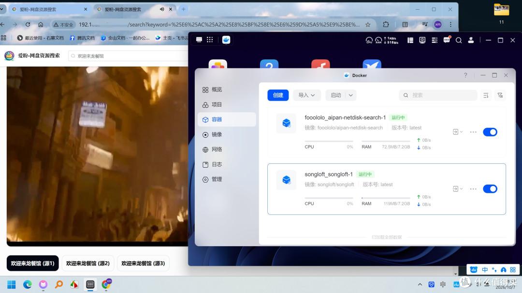Open the red music app icon on NAS desktop
Image resolution: width=522 pixels, height=293 pixels.
(320, 64)
